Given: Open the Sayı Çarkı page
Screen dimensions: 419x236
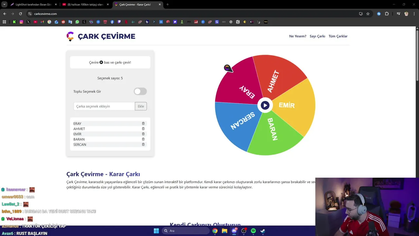Looking at the screenshot, I should pos(317,36).
